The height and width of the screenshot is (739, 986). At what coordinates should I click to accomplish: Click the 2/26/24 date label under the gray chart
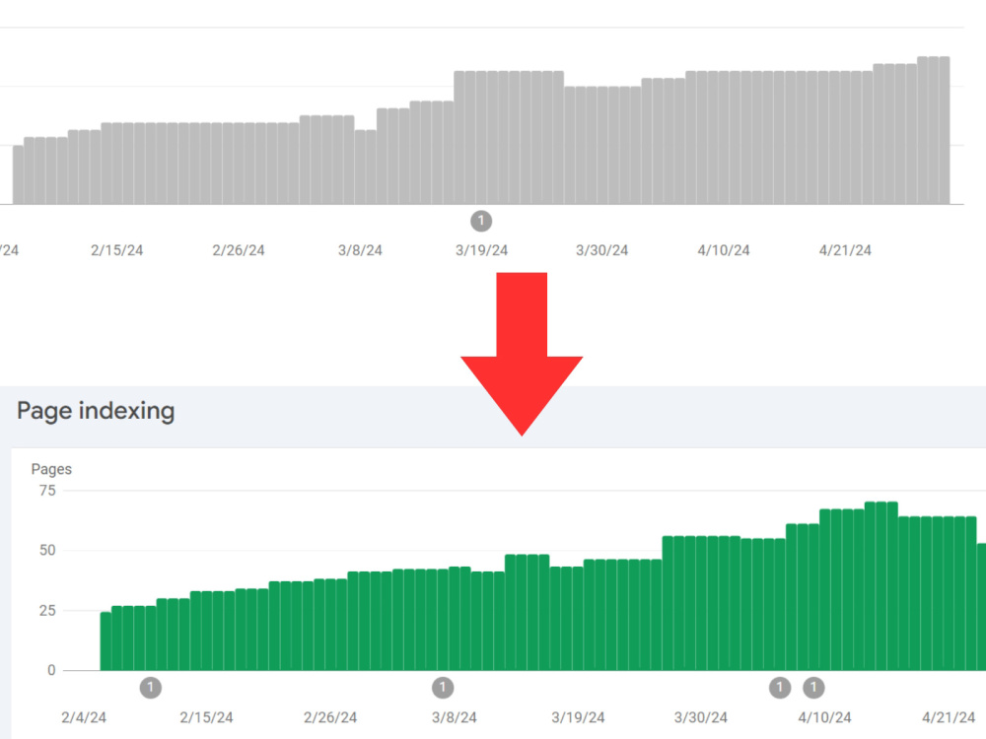tap(239, 250)
